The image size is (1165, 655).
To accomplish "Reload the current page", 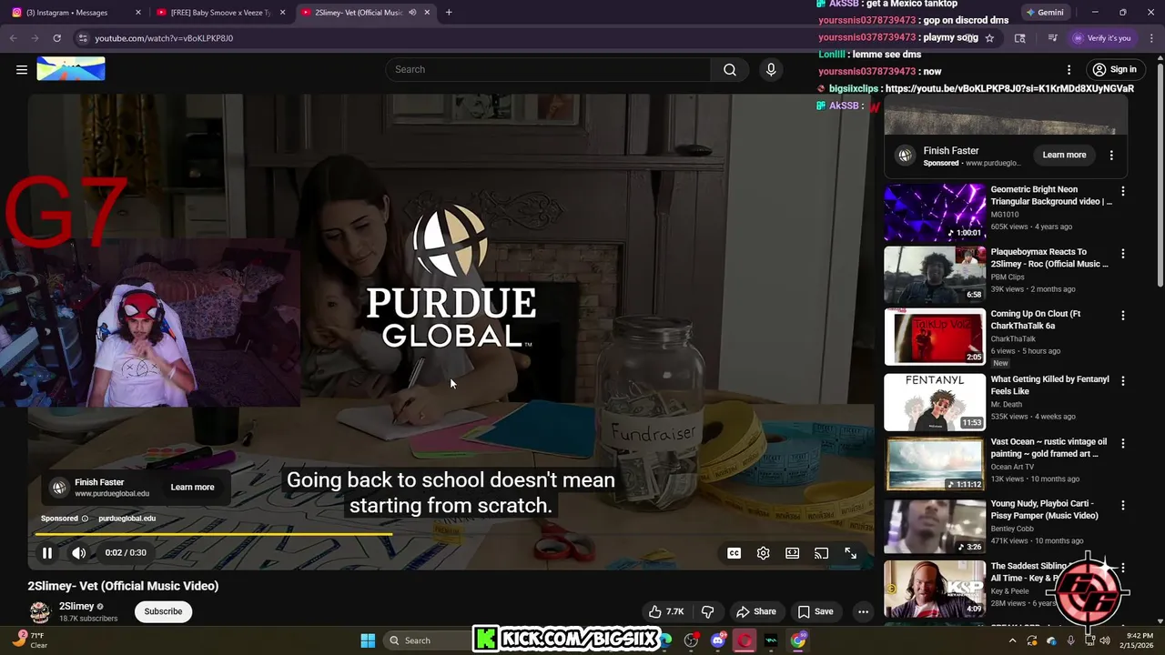I will pos(56,38).
